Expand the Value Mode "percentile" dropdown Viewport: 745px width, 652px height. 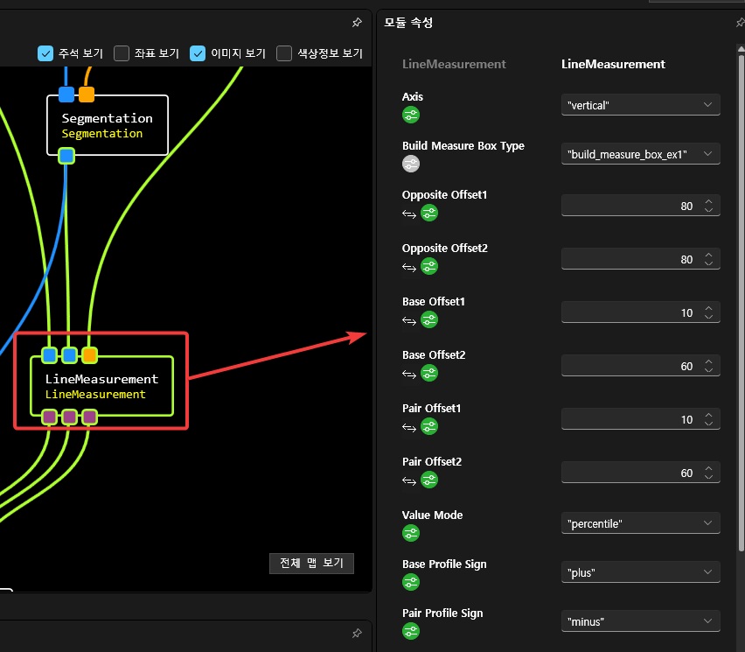(640, 523)
